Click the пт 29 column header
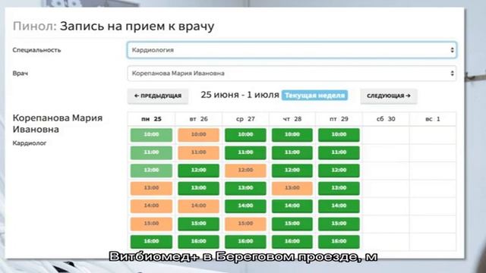Viewport: 486px width, 273px height. 339,119
